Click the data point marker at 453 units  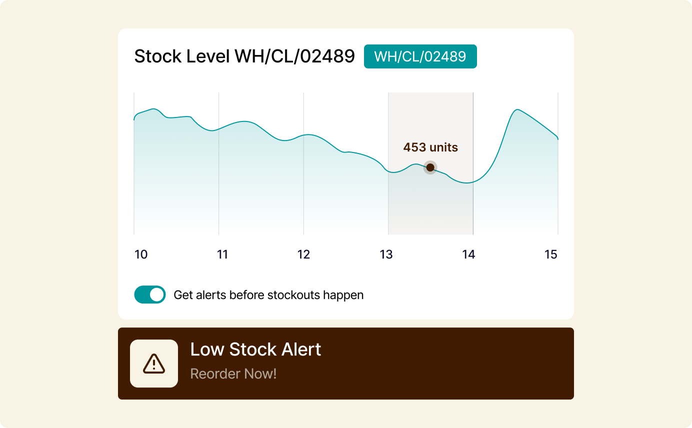pyautogui.click(x=430, y=167)
